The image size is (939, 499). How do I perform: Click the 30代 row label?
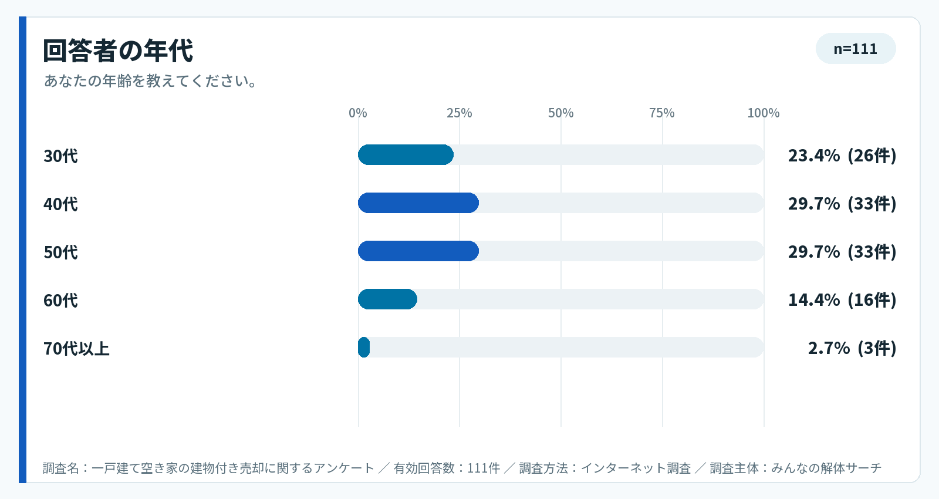tap(60, 156)
